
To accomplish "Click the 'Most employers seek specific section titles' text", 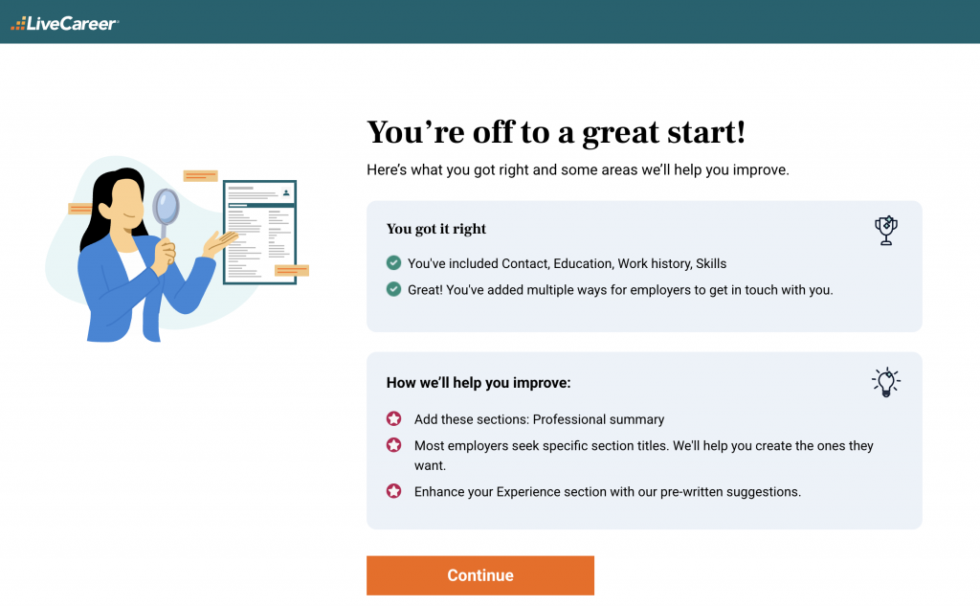I will [643, 446].
